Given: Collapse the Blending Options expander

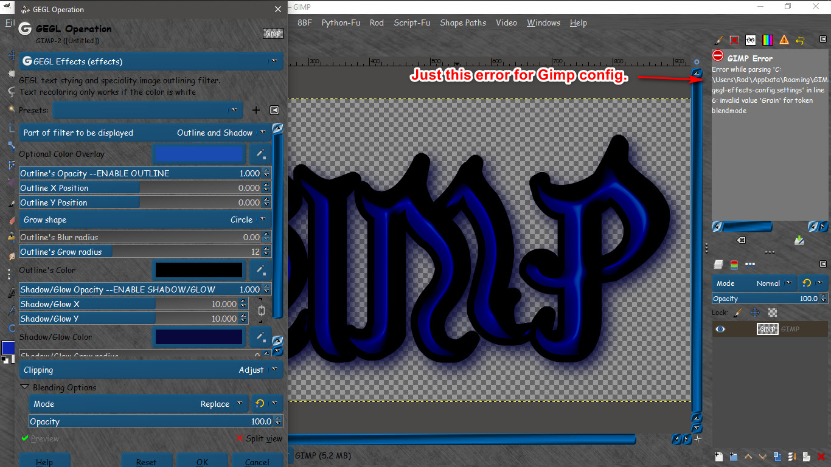Looking at the screenshot, I should click(x=25, y=387).
